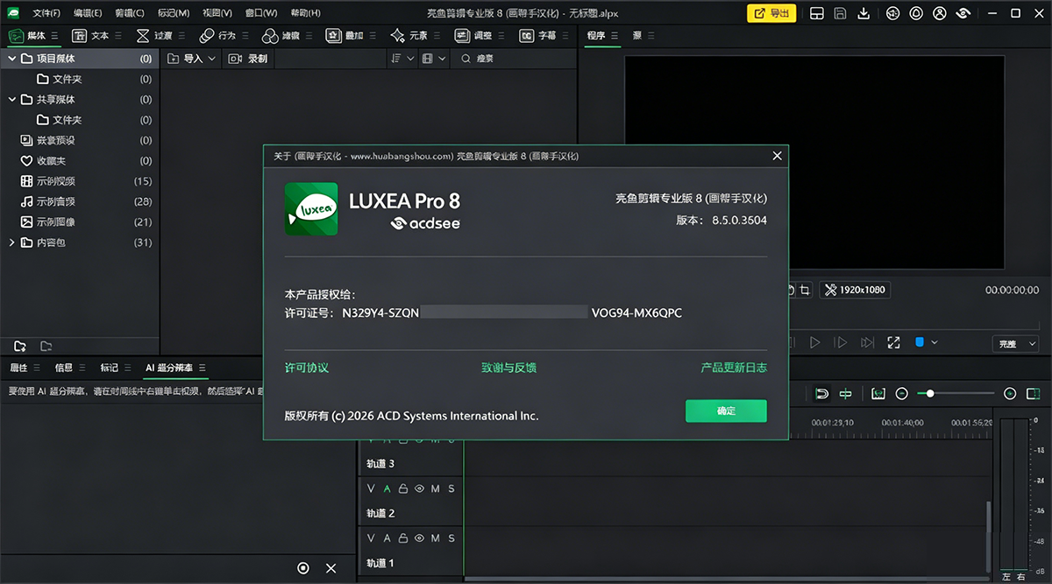
Task: Click the download icon in title bar
Action: 864,13
